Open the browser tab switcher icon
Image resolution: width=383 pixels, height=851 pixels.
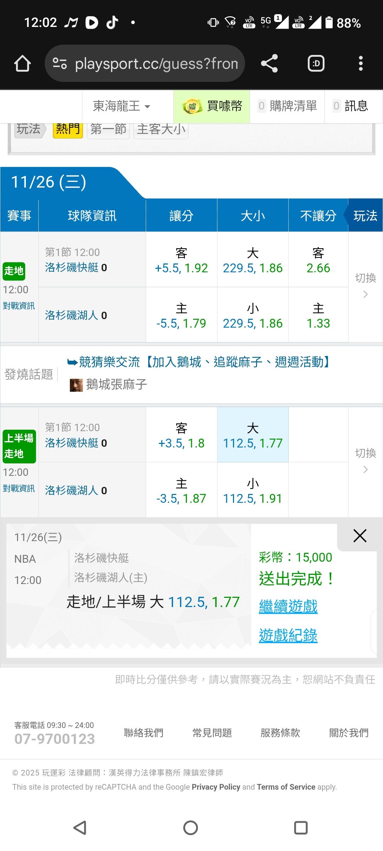[316, 64]
